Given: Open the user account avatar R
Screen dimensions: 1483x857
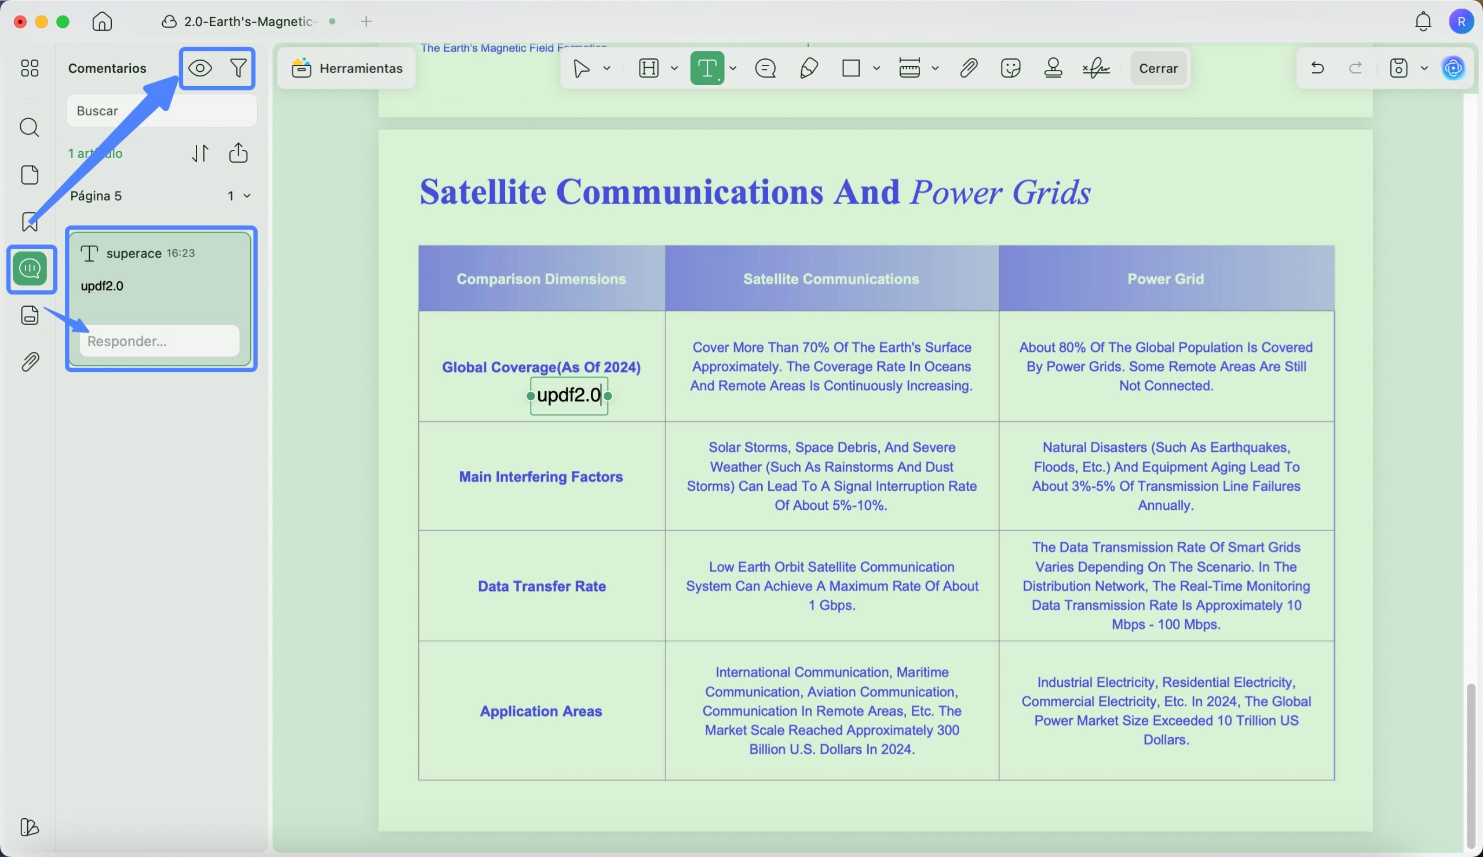Looking at the screenshot, I should 1461,22.
